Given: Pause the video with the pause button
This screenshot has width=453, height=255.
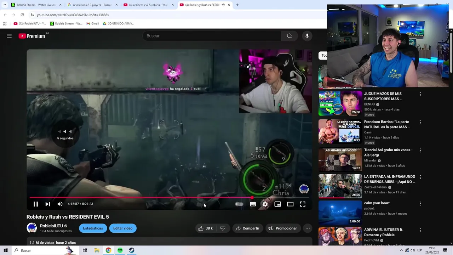Looking at the screenshot, I should pyautogui.click(x=36, y=204).
